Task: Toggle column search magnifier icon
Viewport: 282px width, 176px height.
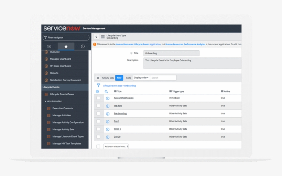Action: coord(106,92)
